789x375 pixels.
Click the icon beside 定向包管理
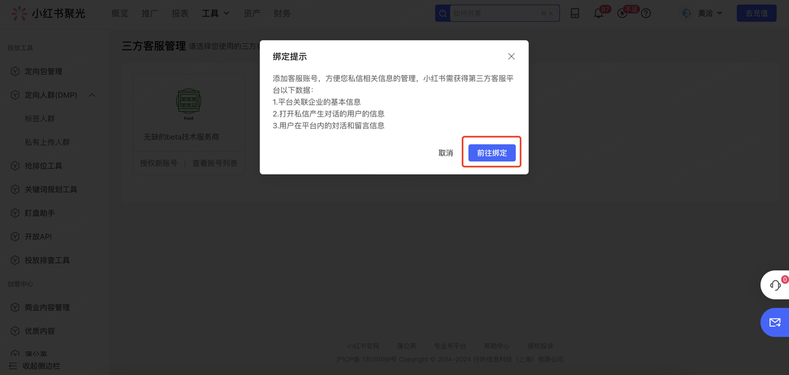point(15,71)
